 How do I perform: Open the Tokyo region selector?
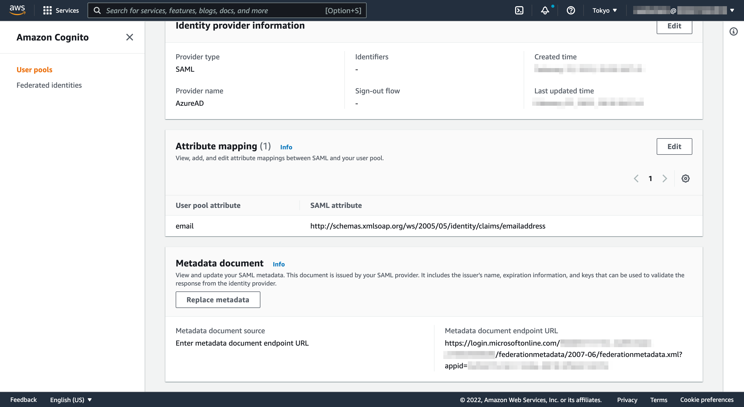coord(604,10)
